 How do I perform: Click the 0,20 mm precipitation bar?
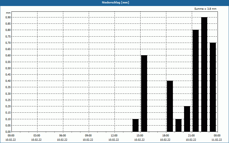point(187,119)
